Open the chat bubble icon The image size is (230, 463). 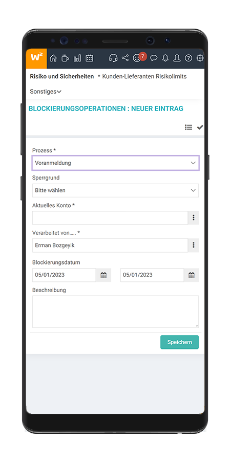[154, 58]
